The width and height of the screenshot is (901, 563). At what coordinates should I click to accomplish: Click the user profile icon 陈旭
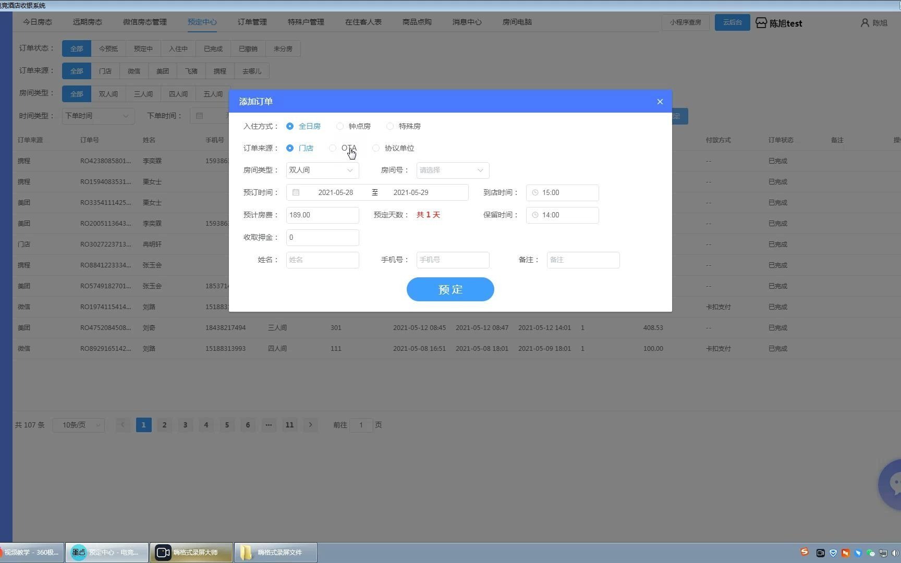(x=865, y=23)
